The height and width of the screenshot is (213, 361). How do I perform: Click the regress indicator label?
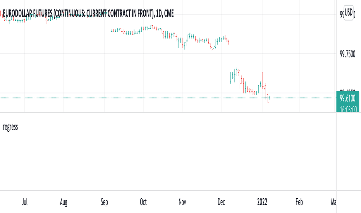click(x=10, y=127)
